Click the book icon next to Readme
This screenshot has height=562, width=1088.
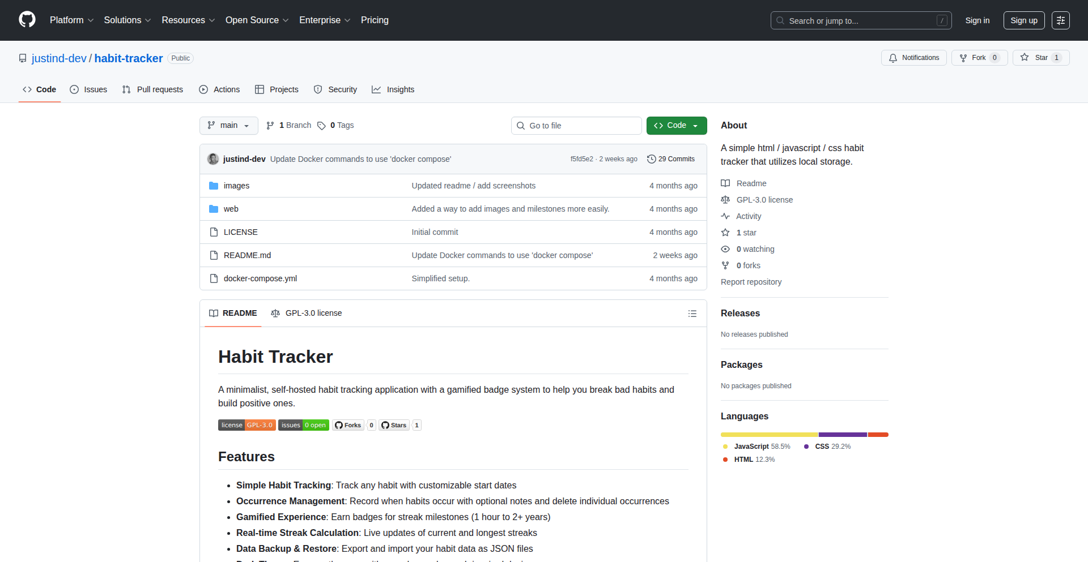coord(725,183)
